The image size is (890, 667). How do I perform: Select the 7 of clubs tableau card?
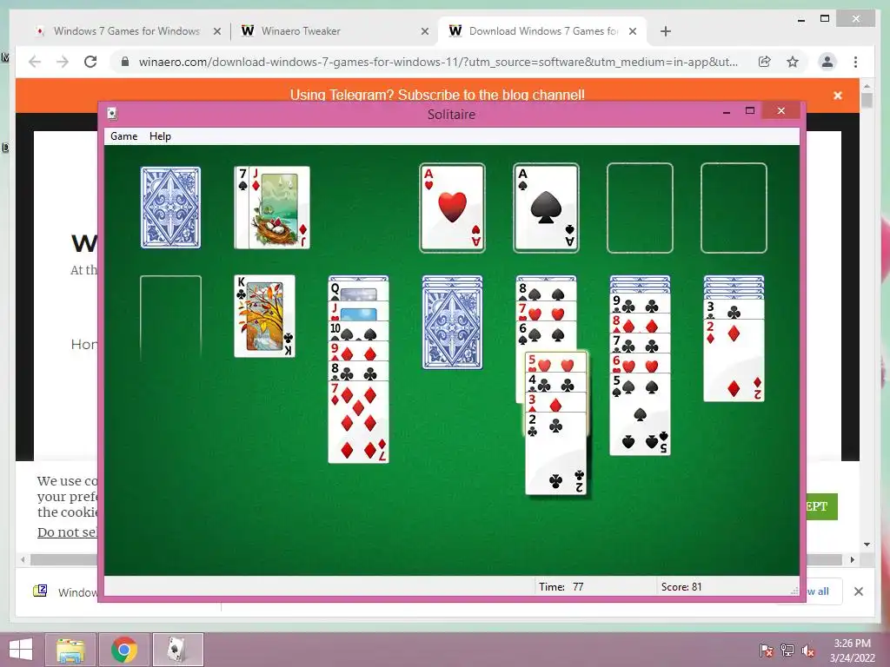click(640, 343)
